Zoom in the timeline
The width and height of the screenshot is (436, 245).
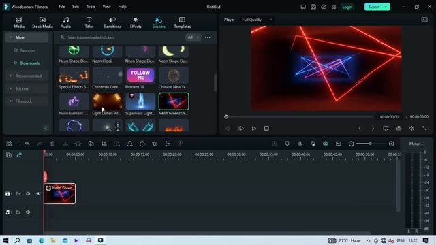(391, 144)
